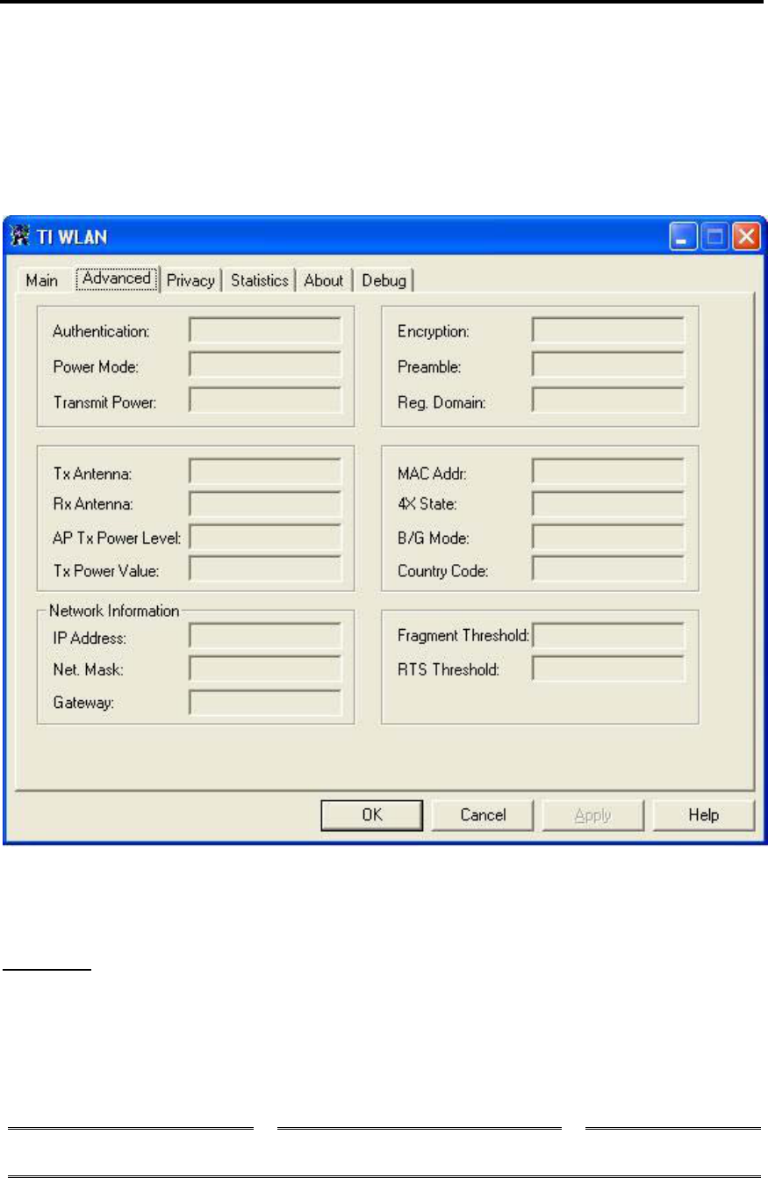The height and width of the screenshot is (1178, 768).
Task: Click the Net. Mask field
Action: 265,668
